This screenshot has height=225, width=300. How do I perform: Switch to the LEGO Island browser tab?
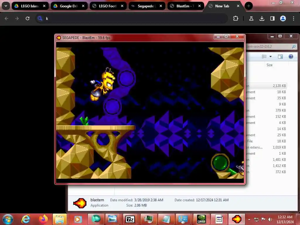(30, 6)
